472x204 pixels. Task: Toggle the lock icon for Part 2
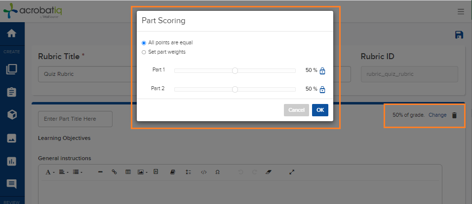tap(322, 90)
